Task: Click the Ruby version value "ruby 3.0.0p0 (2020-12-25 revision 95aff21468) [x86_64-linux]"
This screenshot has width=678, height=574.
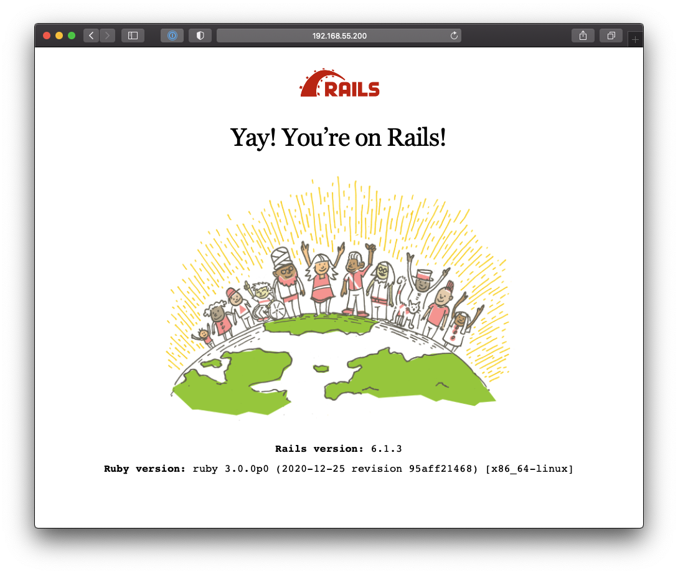Action: click(x=383, y=469)
